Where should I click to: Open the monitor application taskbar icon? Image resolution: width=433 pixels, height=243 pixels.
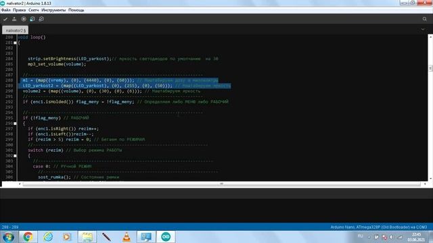(146, 237)
